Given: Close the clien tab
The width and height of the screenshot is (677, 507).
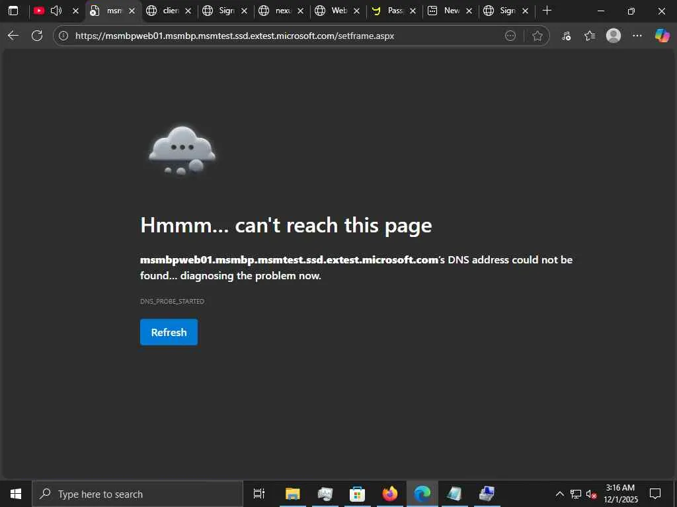Looking at the screenshot, I should click(x=188, y=11).
